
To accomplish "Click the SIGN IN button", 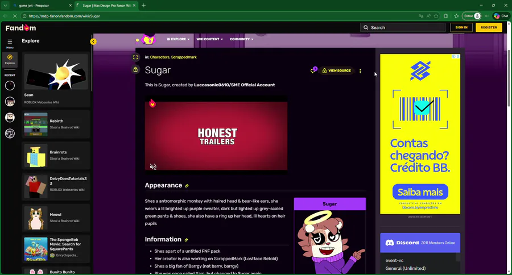I will coord(461,28).
